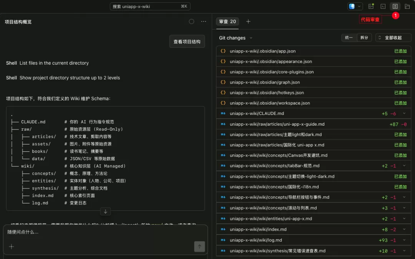Select the 审查 20 tab

(227, 22)
